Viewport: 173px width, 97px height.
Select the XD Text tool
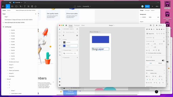pos(60,48)
